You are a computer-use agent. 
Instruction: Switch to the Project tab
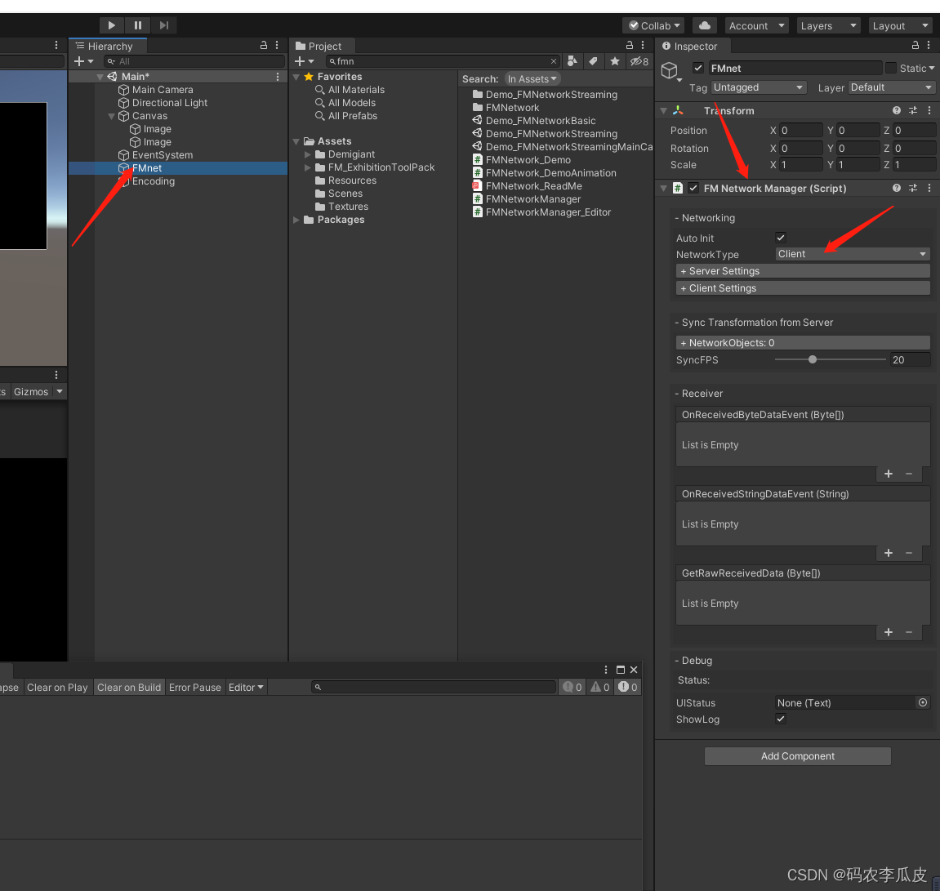click(x=322, y=45)
